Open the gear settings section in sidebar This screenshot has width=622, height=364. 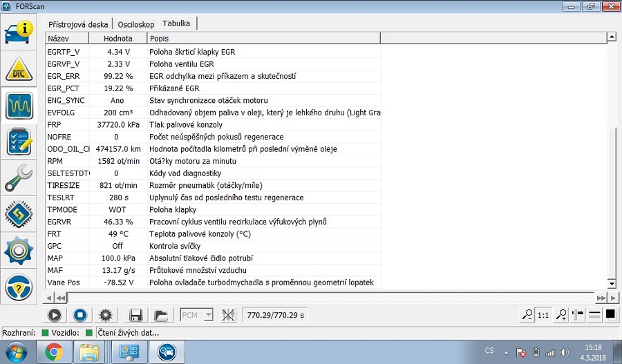20,250
